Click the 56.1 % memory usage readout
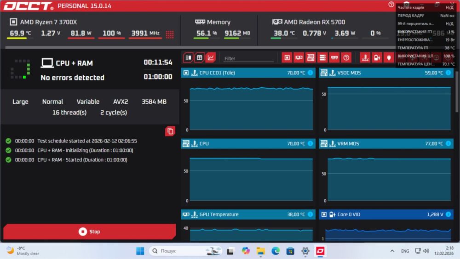The width and height of the screenshot is (460, 259). click(207, 33)
